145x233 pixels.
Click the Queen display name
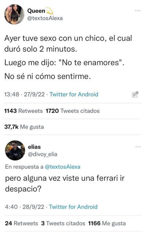[x=36, y=11]
